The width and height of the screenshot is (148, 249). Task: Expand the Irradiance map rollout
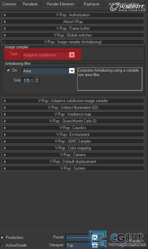[73, 114]
